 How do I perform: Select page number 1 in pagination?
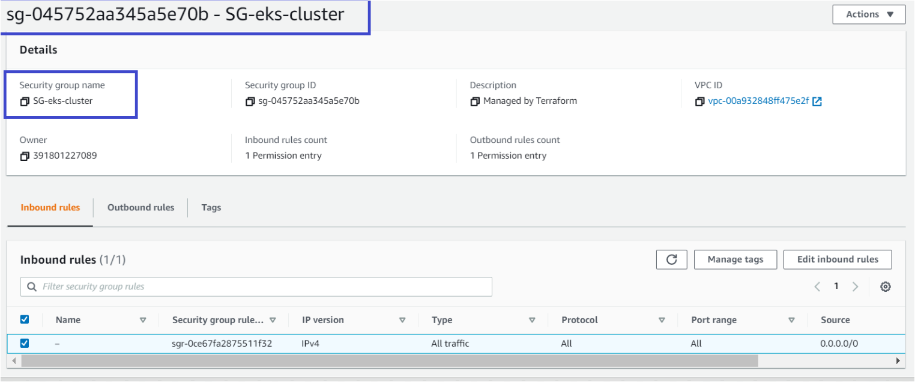point(836,286)
